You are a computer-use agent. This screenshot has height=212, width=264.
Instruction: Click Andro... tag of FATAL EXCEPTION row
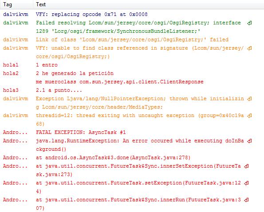[x=15, y=133]
